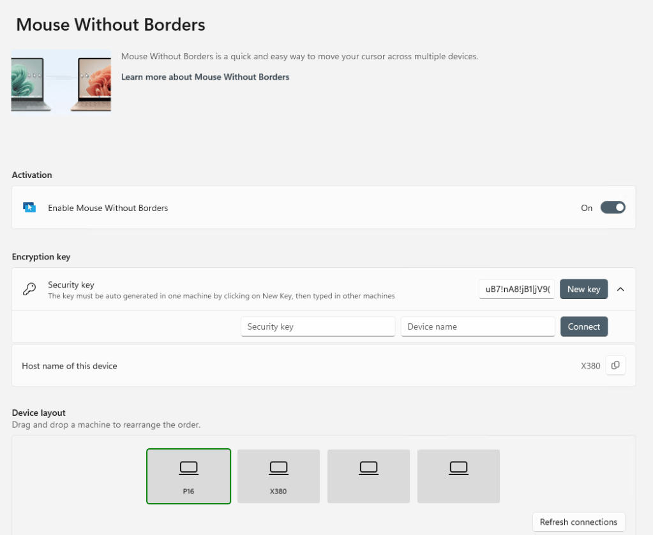Copy the host name X380
Viewport: 653px width, 535px height.
(x=615, y=365)
